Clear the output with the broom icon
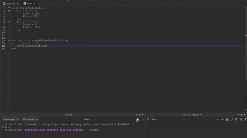 click(137, 120)
